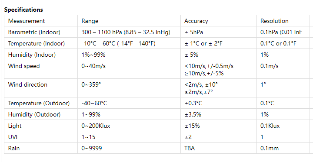Click the 300 – 1100 hPa range cell

pos(126,32)
